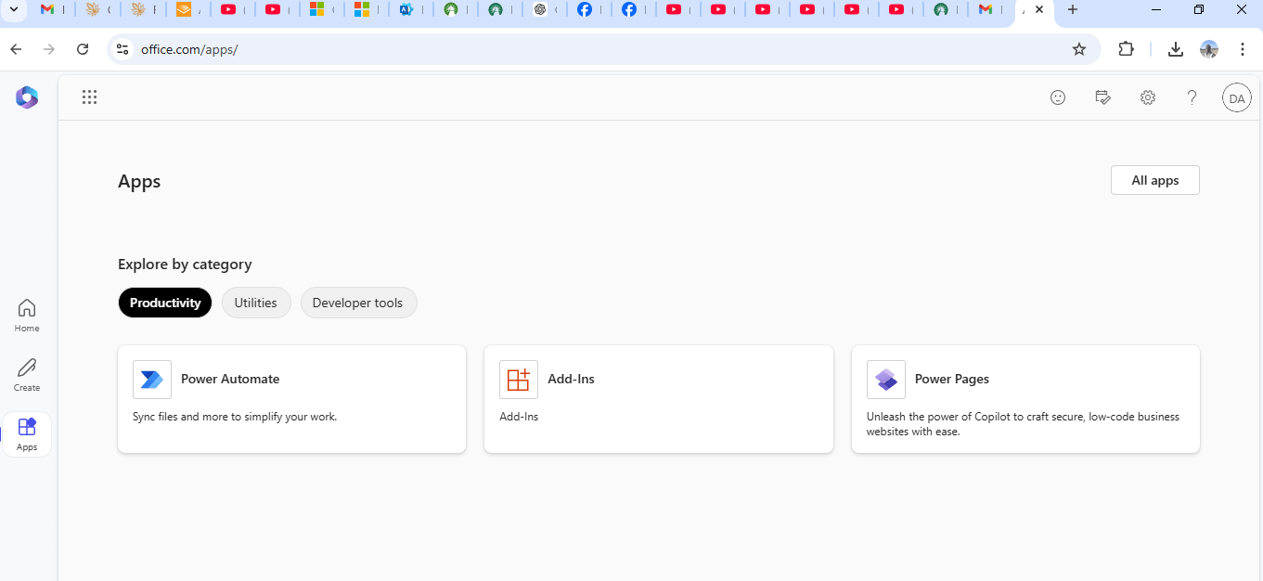Close the current office.com tab
Screen dimensions: 1263x581
[1039, 9]
